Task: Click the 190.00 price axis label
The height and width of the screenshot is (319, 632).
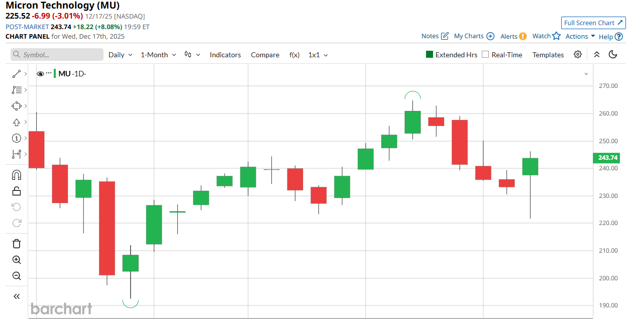Action: click(x=608, y=305)
